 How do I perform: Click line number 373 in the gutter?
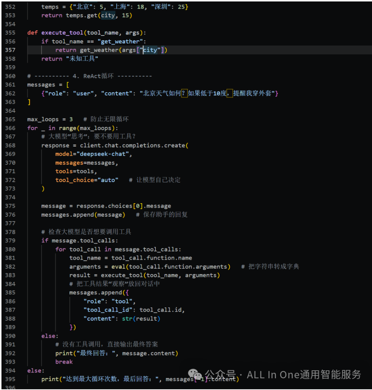tap(10, 189)
